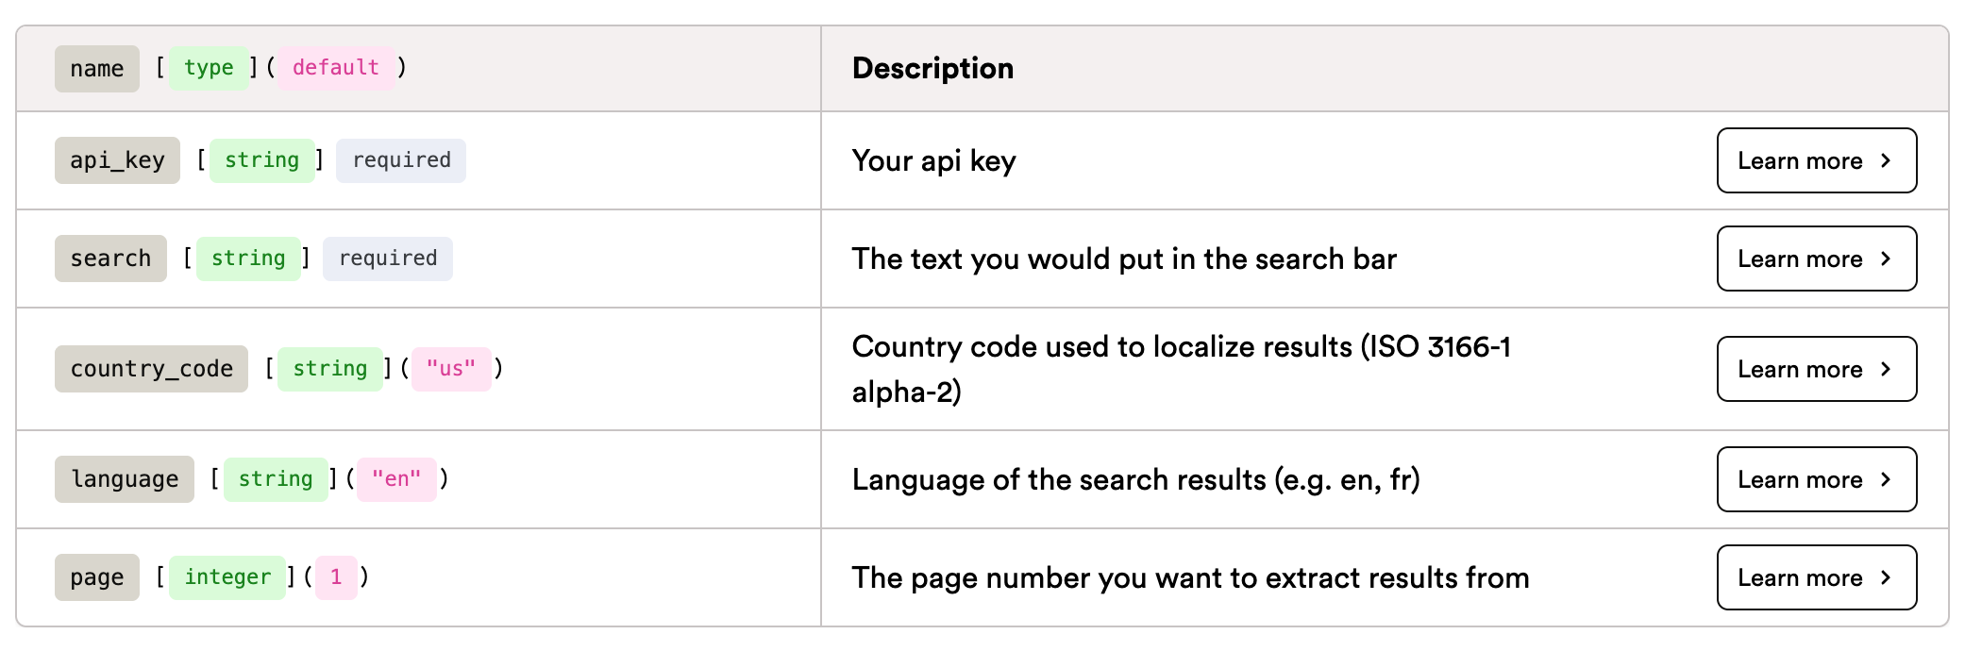Open Learn more for the search parameter

point(1816,259)
